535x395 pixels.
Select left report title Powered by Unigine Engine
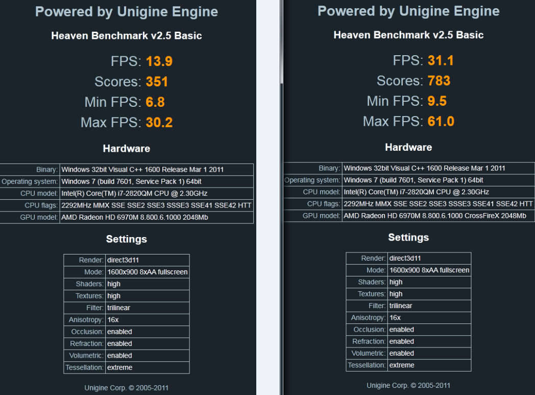coord(127,12)
